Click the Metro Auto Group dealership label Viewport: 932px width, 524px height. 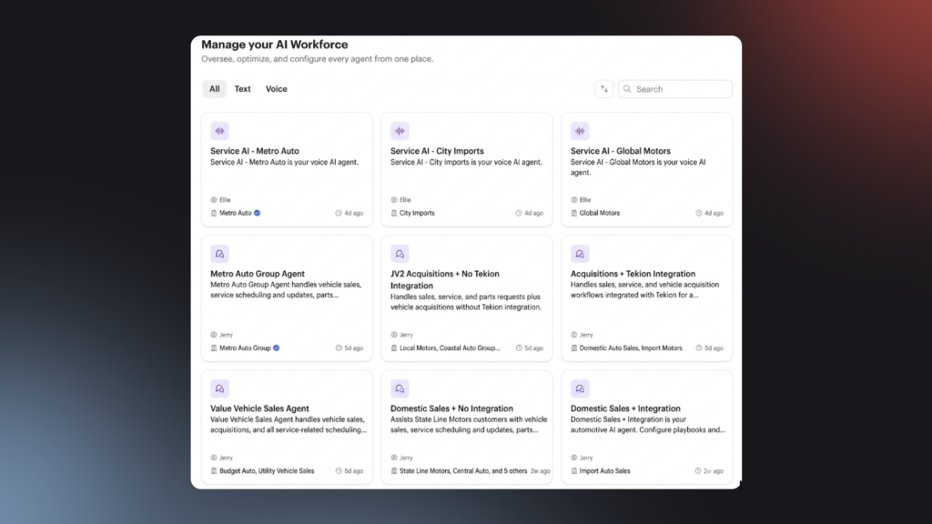point(245,348)
